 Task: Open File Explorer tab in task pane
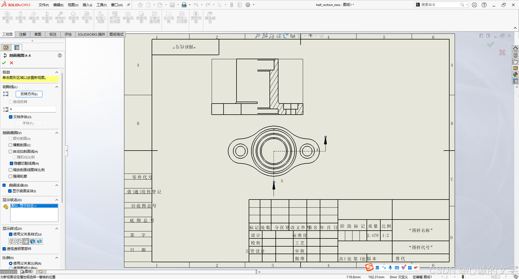[515, 62]
